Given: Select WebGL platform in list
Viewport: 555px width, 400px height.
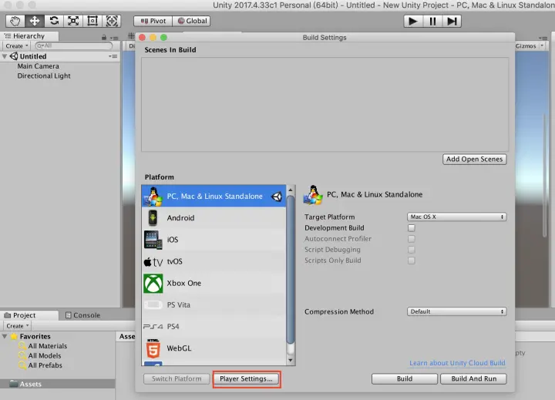Looking at the screenshot, I should (214, 348).
